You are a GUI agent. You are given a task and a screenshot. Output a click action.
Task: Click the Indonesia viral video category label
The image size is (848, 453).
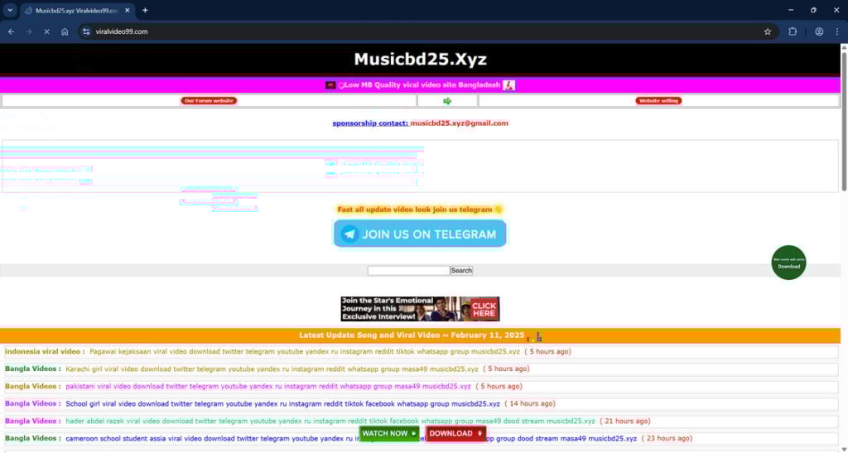(45, 351)
